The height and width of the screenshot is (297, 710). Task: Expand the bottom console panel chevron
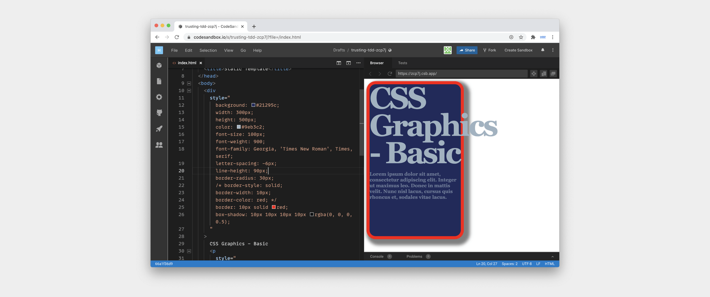(x=552, y=256)
